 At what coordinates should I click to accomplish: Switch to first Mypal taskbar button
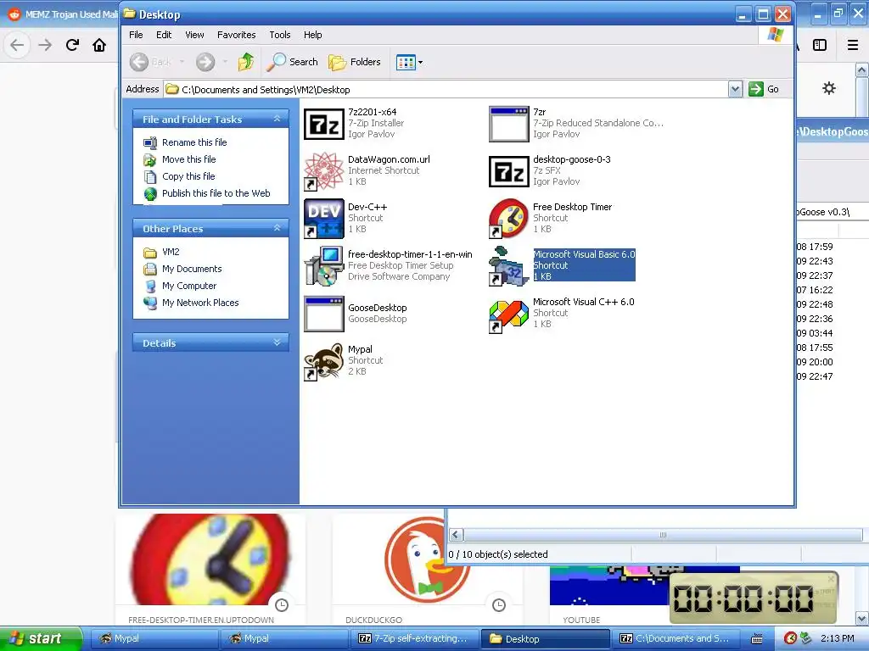pyautogui.click(x=154, y=638)
